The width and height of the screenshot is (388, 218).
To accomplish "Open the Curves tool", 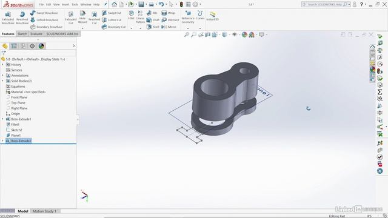I will [x=200, y=15].
